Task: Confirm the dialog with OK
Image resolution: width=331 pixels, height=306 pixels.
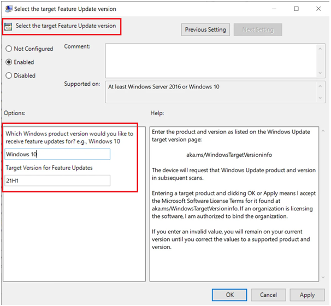Action: (229, 295)
